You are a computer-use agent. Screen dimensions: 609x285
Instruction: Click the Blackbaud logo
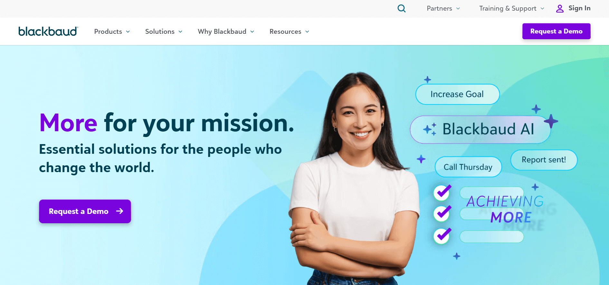coord(48,31)
